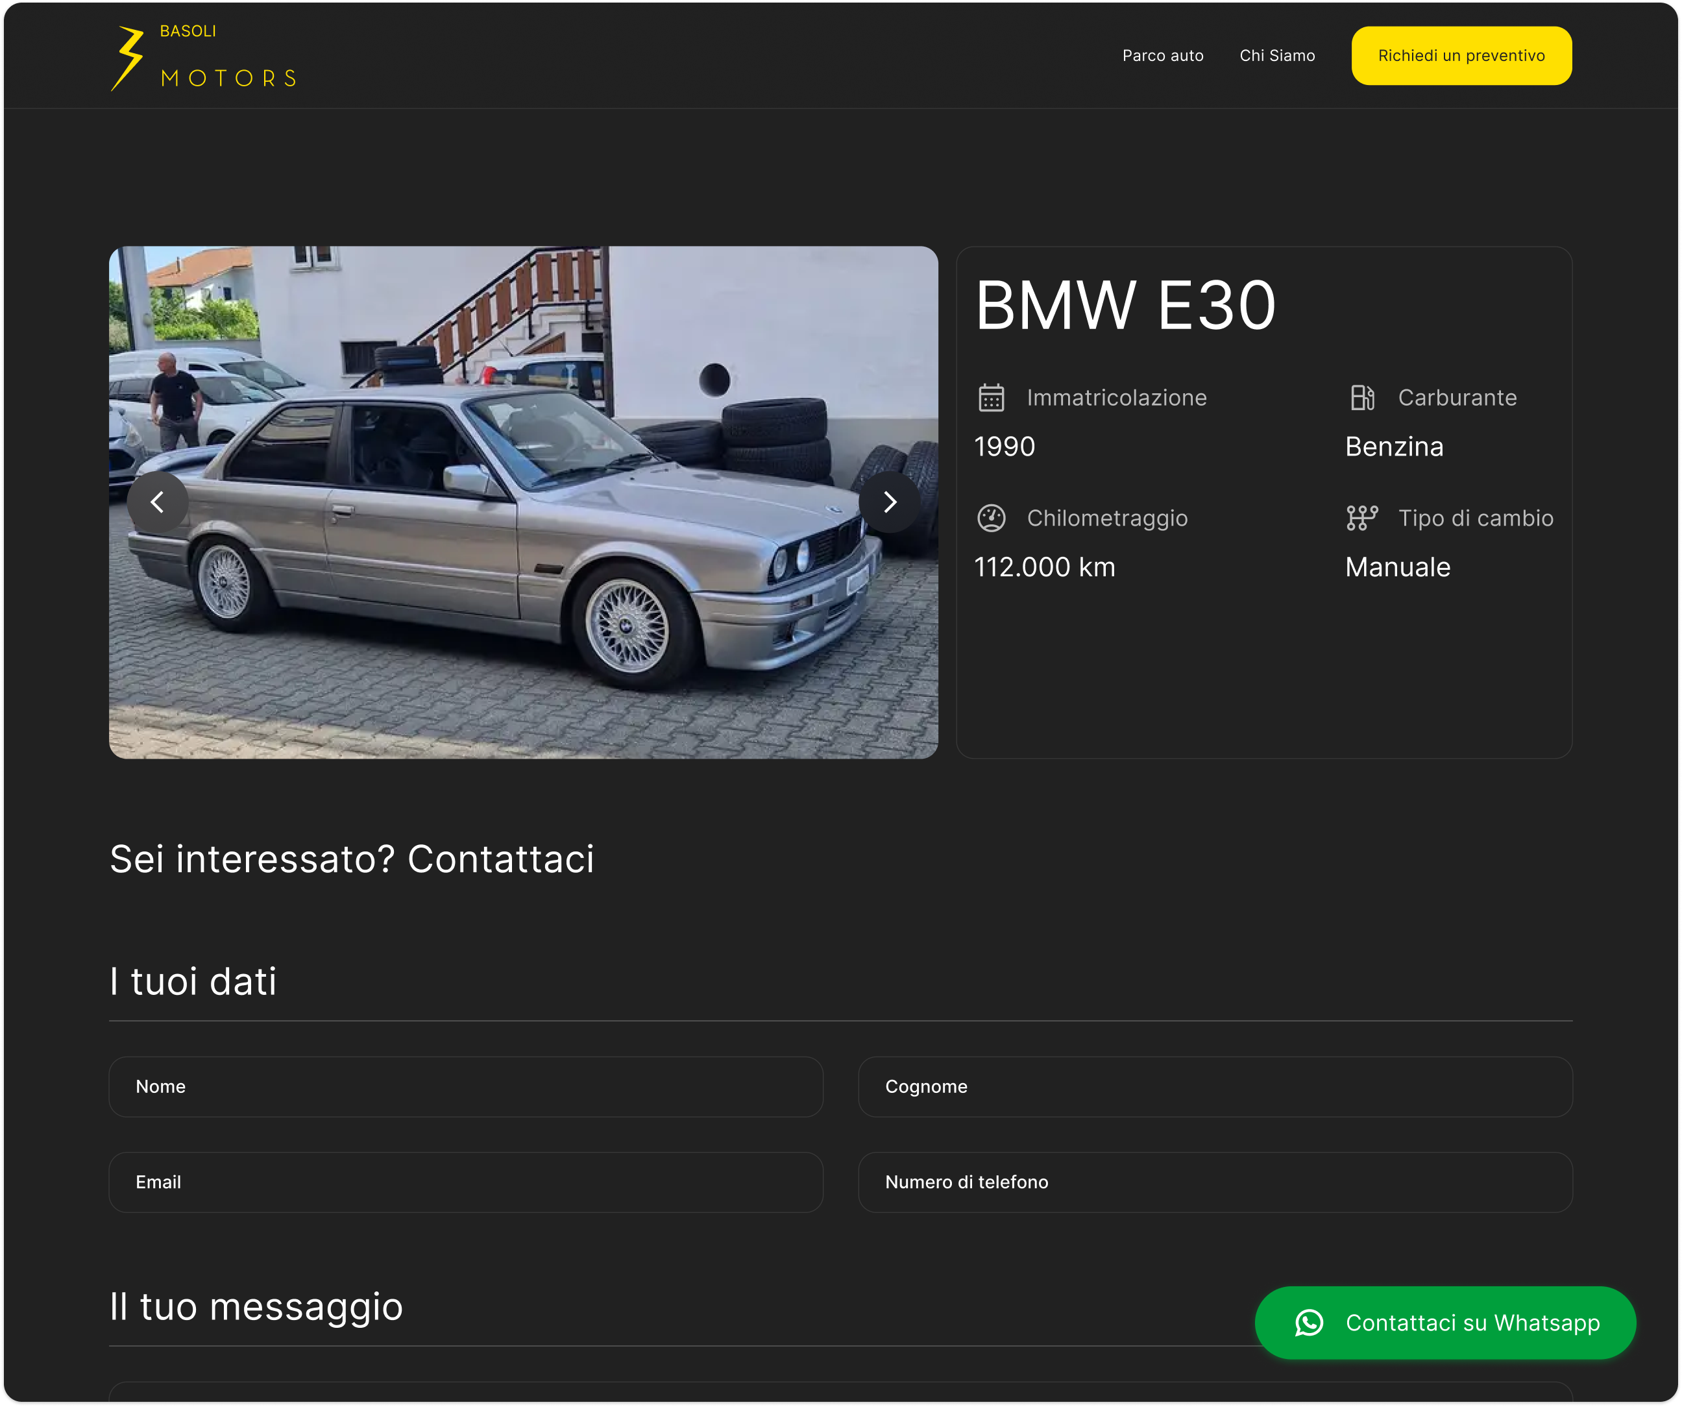Click the Numero di telefono field

(1215, 1182)
